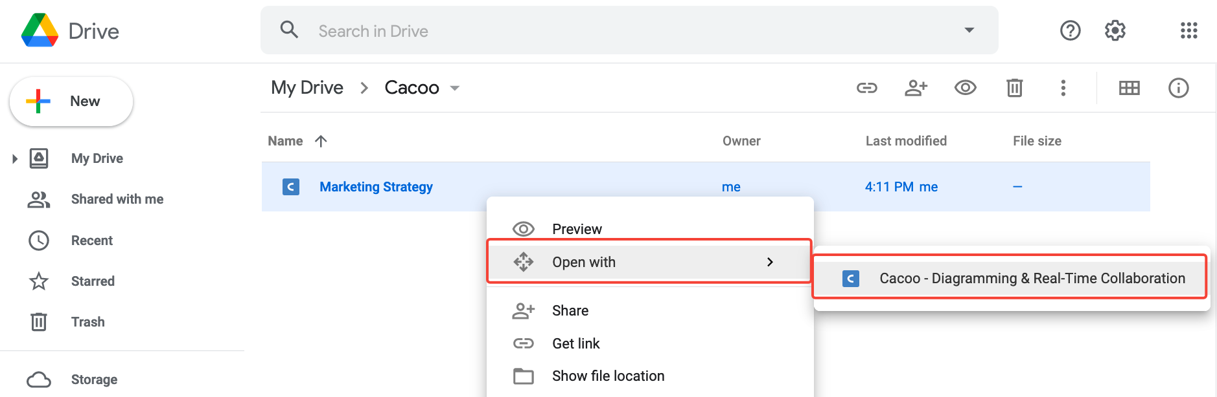Image resolution: width=1217 pixels, height=397 pixels.
Task: Click the Trash bin sidebar icon
Action: [x=39, y=322]
